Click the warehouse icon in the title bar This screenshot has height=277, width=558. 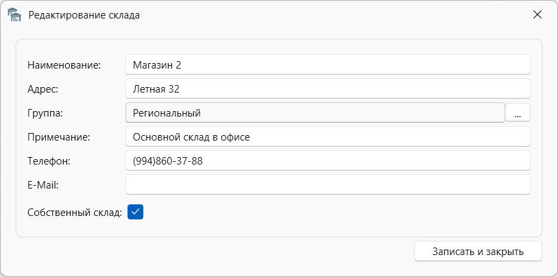click(x=14, y=14)
